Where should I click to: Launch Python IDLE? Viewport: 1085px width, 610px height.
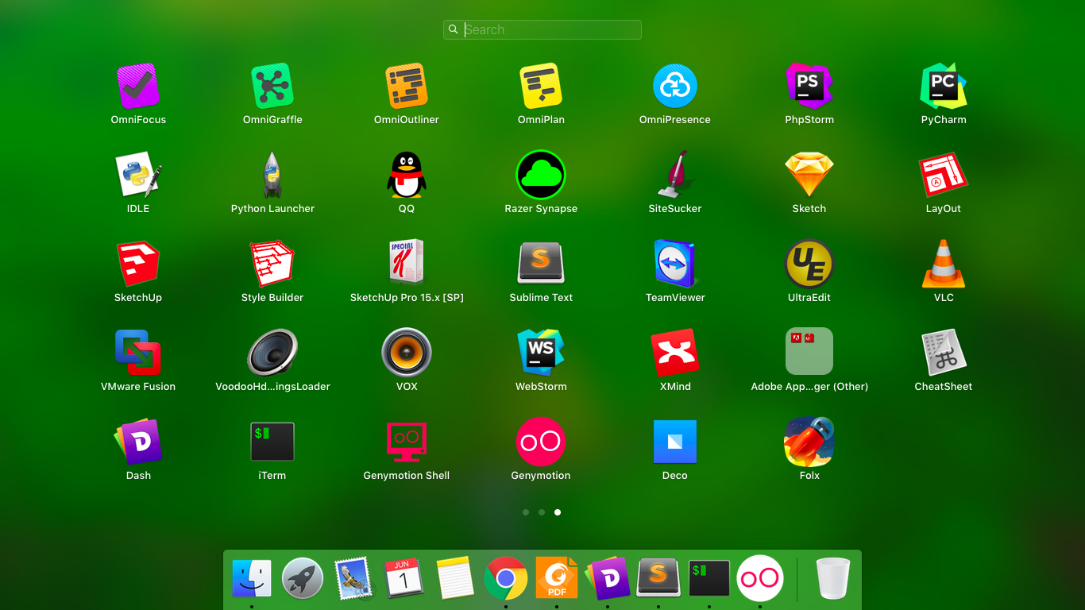coord(138,175)
